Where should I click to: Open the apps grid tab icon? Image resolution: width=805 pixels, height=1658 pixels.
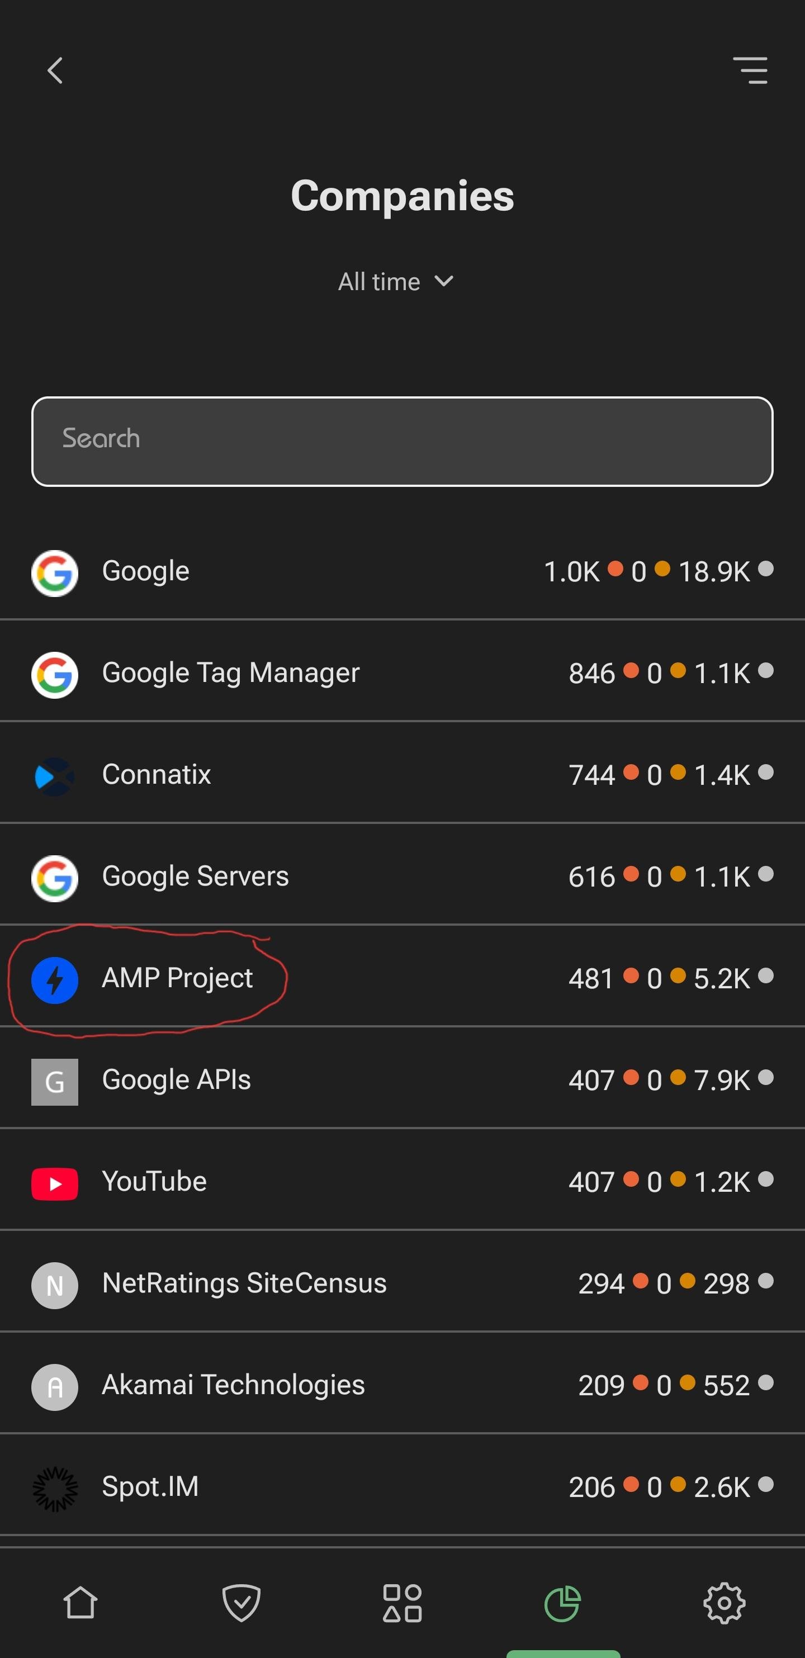[x=402, y=1603]
